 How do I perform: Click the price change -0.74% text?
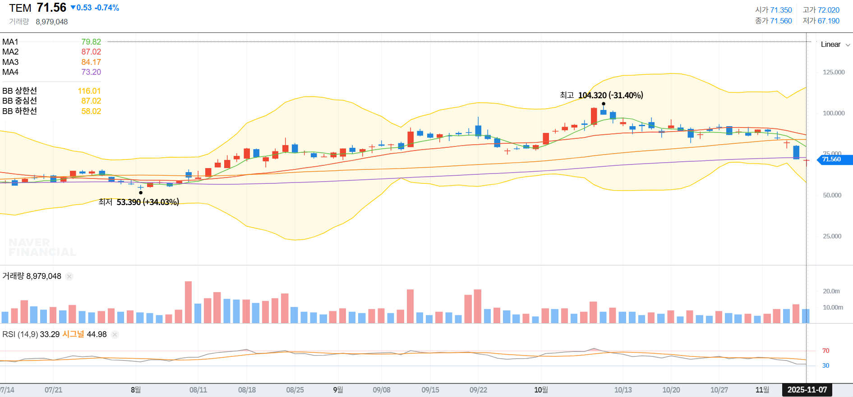(x=107, y=8)
